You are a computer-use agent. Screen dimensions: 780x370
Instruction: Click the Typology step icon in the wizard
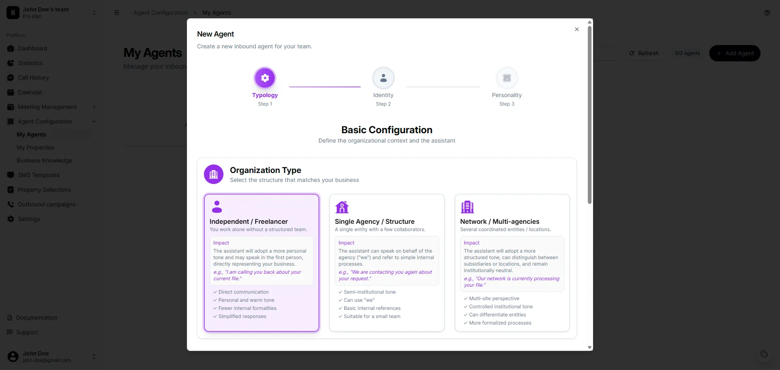click(264, 78)
